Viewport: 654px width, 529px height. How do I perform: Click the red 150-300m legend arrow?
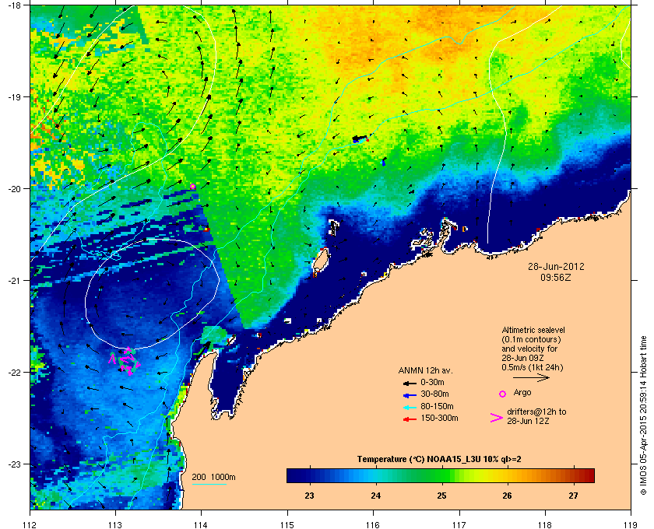pos(410,419)
